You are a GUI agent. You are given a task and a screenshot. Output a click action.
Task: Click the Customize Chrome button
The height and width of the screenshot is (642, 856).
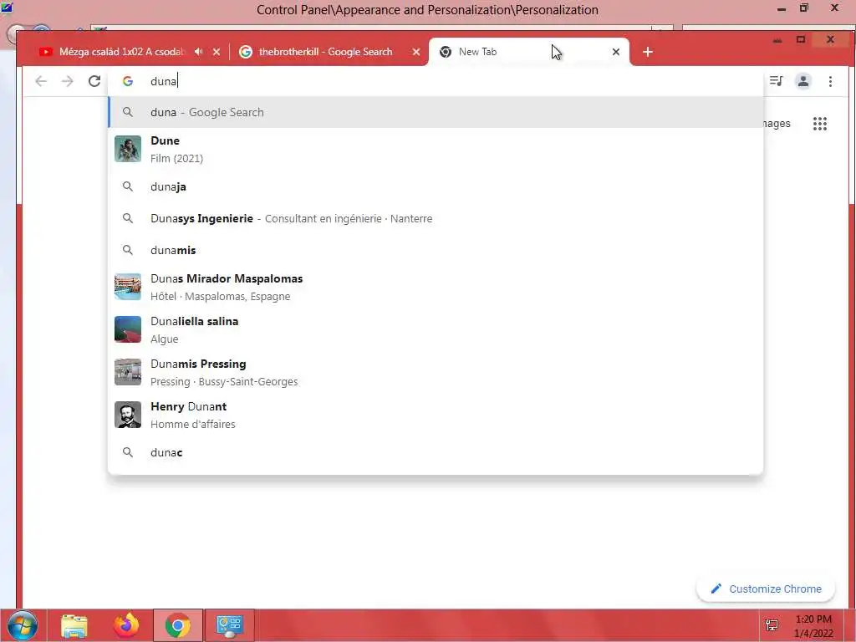pyautogui.click(x=766, y=589)
